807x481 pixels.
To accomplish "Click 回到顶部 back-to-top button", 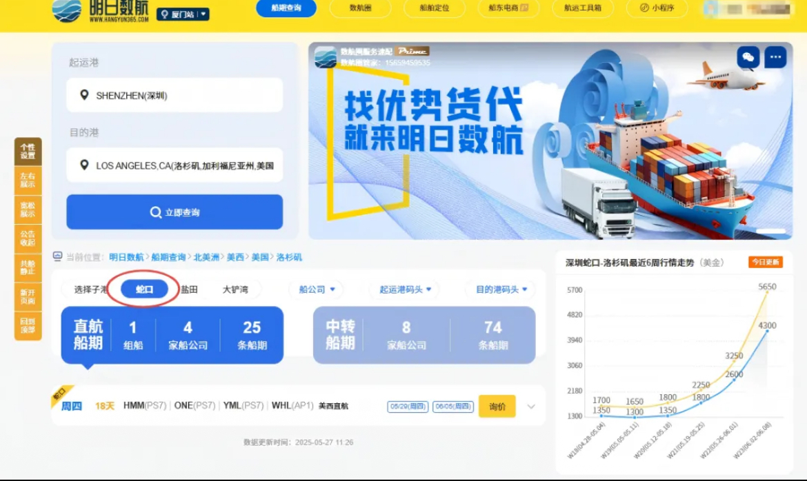I will [x=28, y=326].
